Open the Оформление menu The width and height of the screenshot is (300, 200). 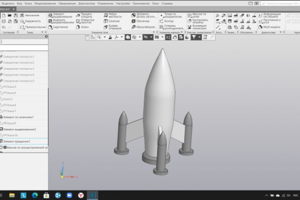67,3
